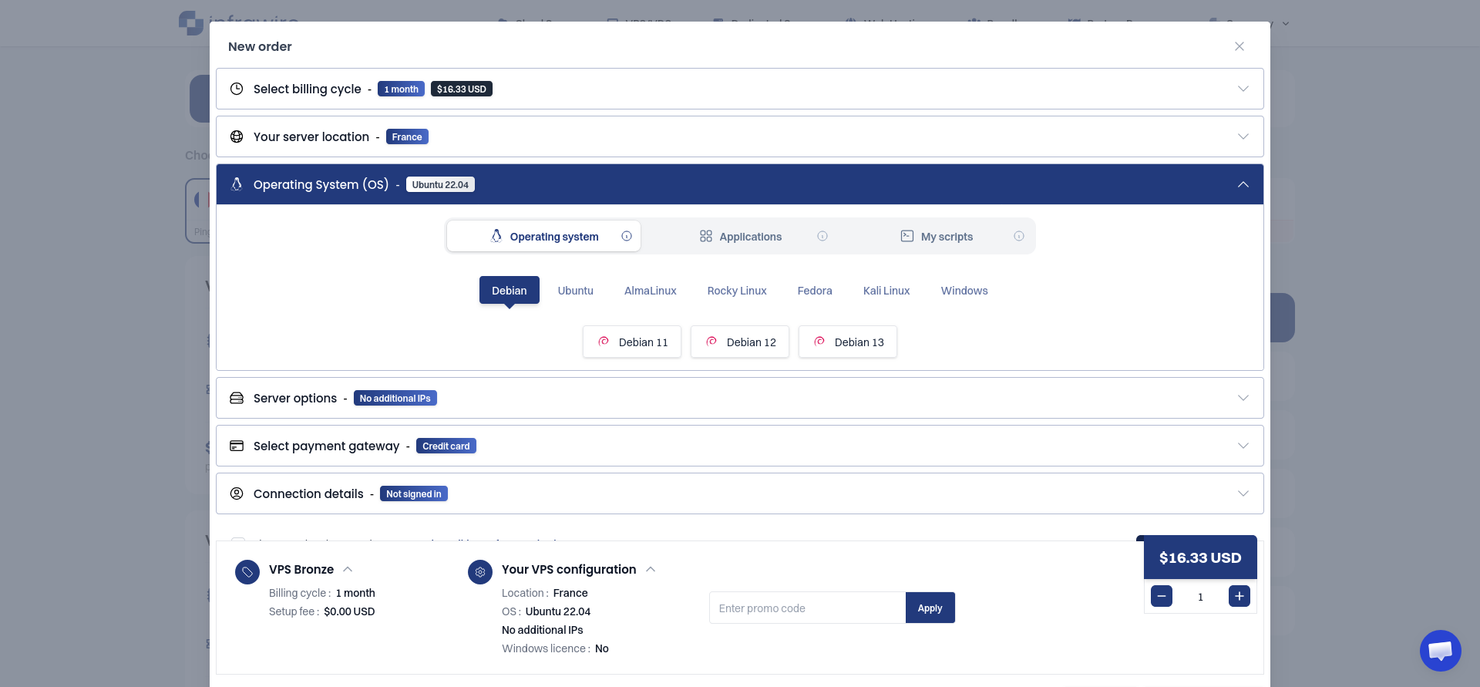Select the Debian distribution tab
The height and width of the screenshot is (687, 1480).
(x=510, y=290)
